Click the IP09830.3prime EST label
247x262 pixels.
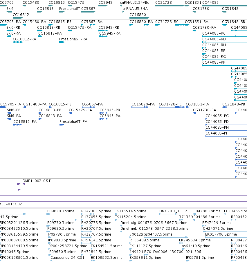pyautogui.click(x=60, y=211)
